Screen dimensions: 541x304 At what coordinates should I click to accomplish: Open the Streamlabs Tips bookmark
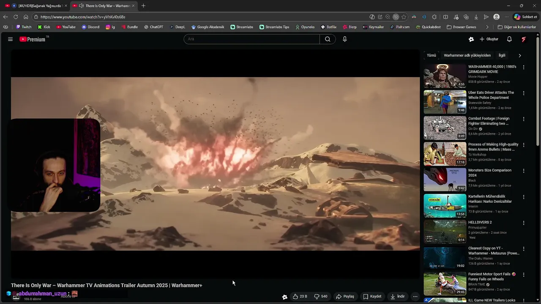point(274,27)
